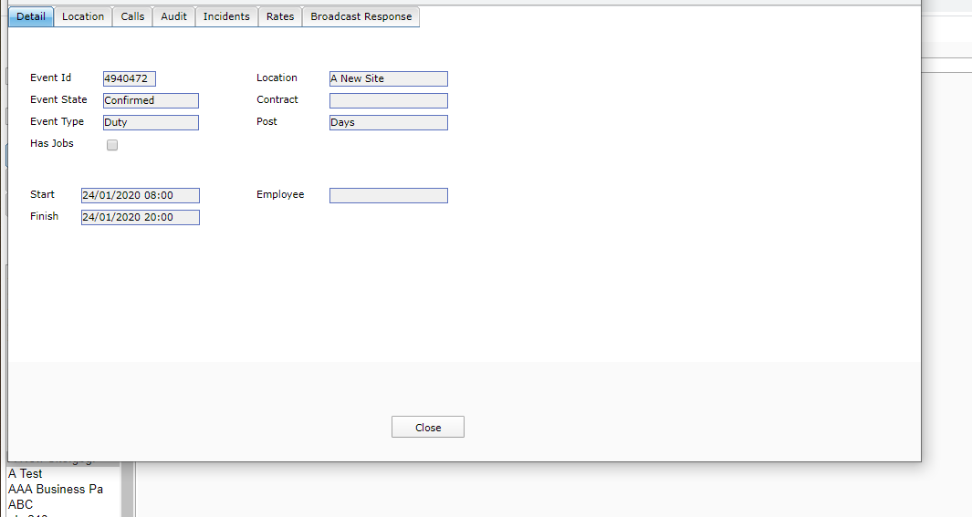
Task: Open the Broadcast Response tab
Action: [x=361, y=16]
